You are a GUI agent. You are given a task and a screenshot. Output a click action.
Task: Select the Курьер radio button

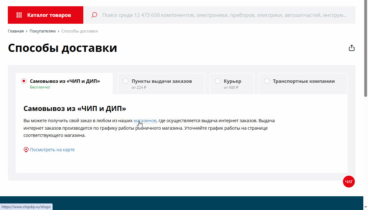(x=218, y=81)
